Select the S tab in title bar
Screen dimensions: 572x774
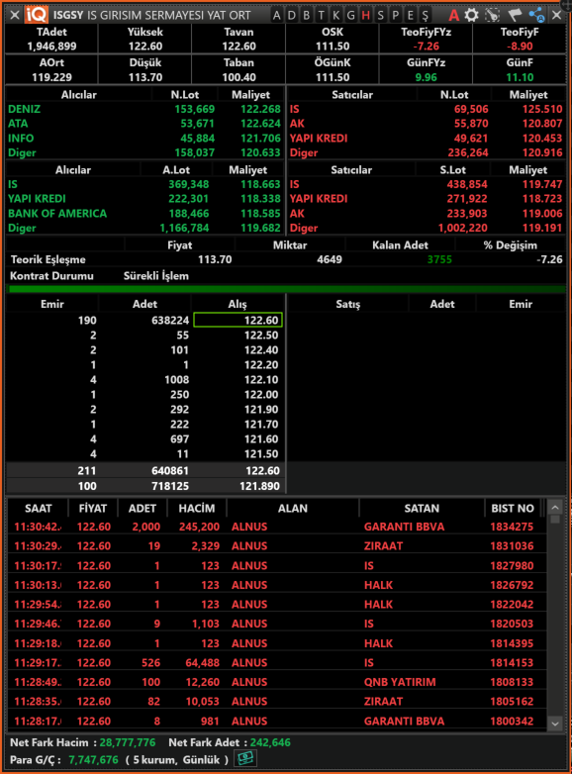point(381,15)
